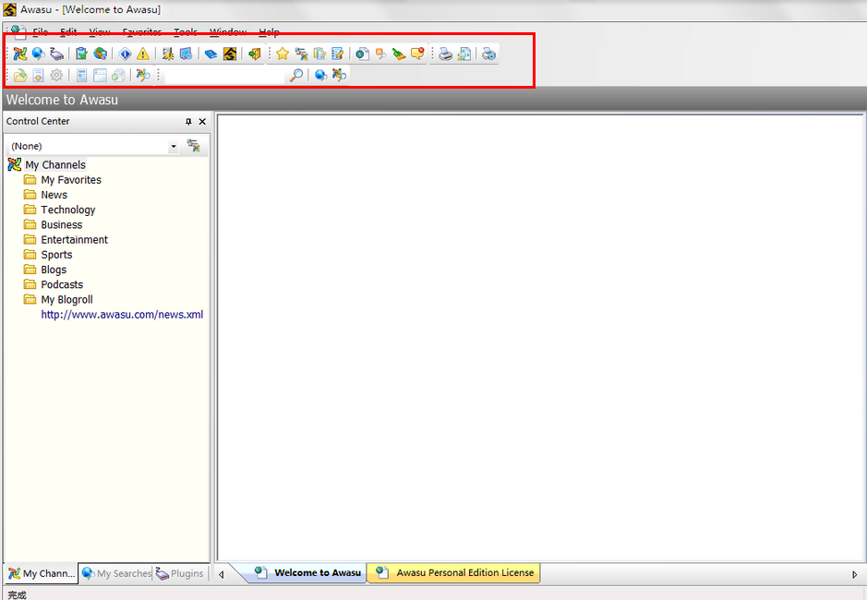
Task: Click the plugins cable toolbar icon
Action: [x=56, y=54]
